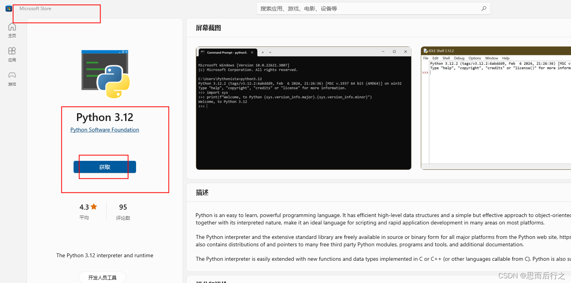The width and height of the screenshot is (571, 283).
Task: Focus the search apps, games field
Action: coord(373,9)
